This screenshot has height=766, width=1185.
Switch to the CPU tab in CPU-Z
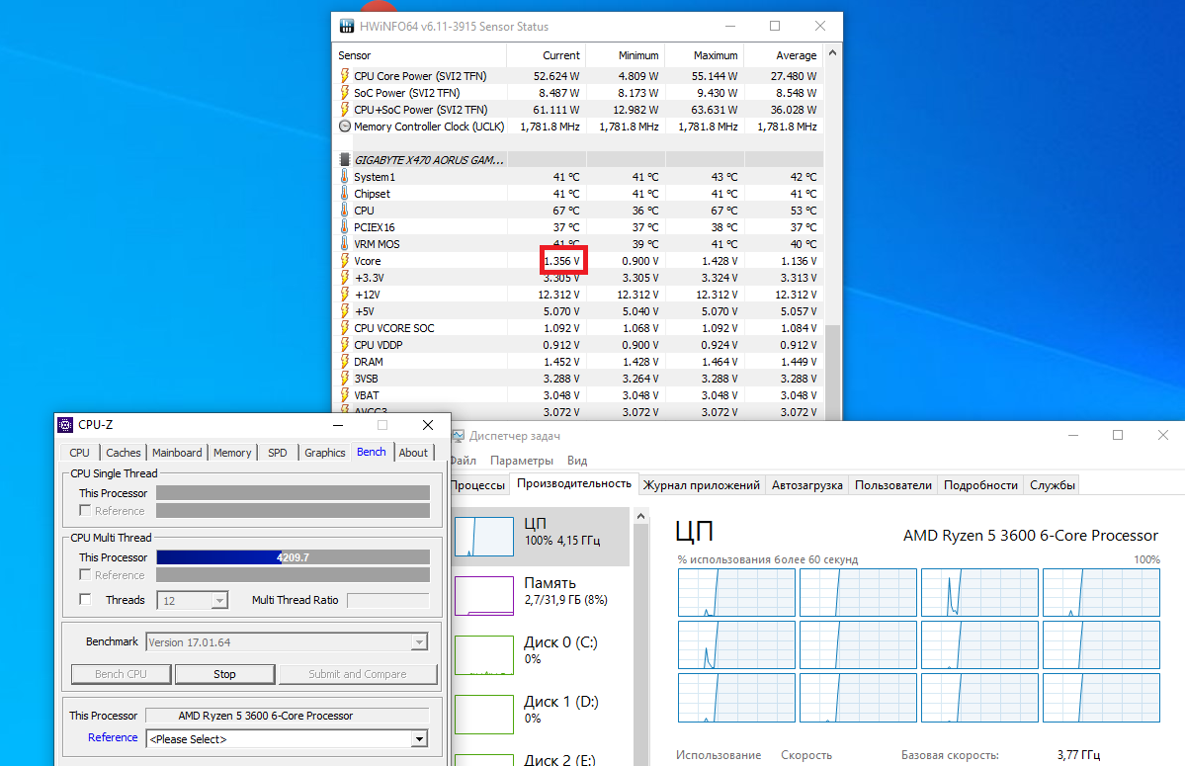79,453
